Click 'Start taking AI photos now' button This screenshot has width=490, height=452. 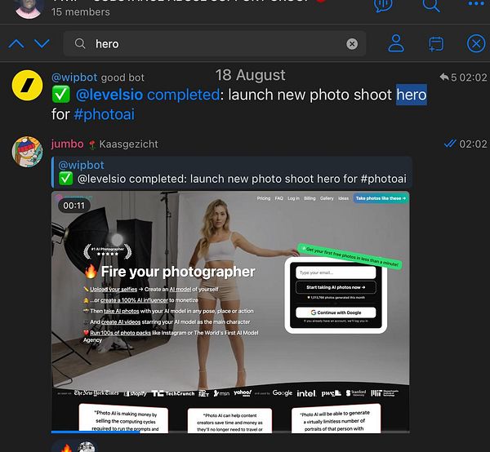click(x=336, y=287)
